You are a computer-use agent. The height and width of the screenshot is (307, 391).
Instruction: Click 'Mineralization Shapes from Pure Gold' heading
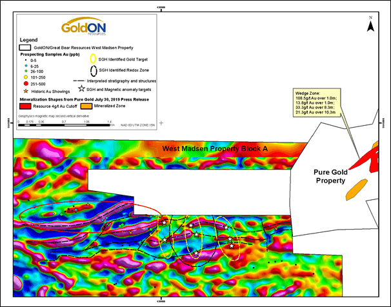[85, 99]
